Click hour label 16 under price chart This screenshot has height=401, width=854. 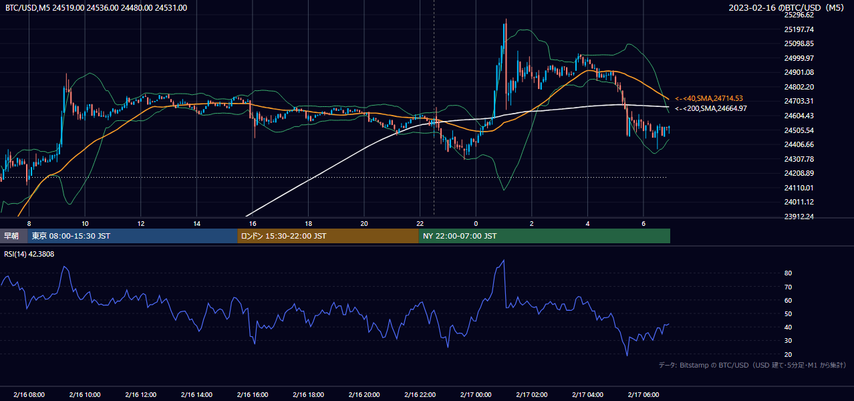pos(253,223)
